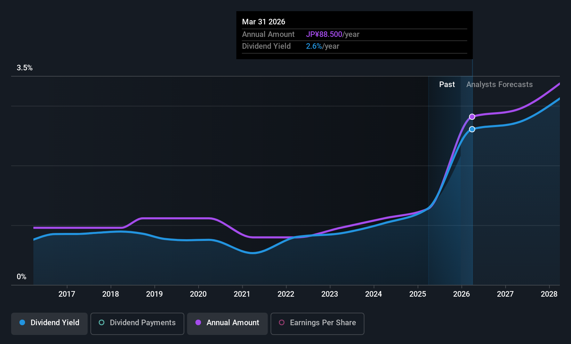Click the 3.5% y-axis label

[25, 68]
